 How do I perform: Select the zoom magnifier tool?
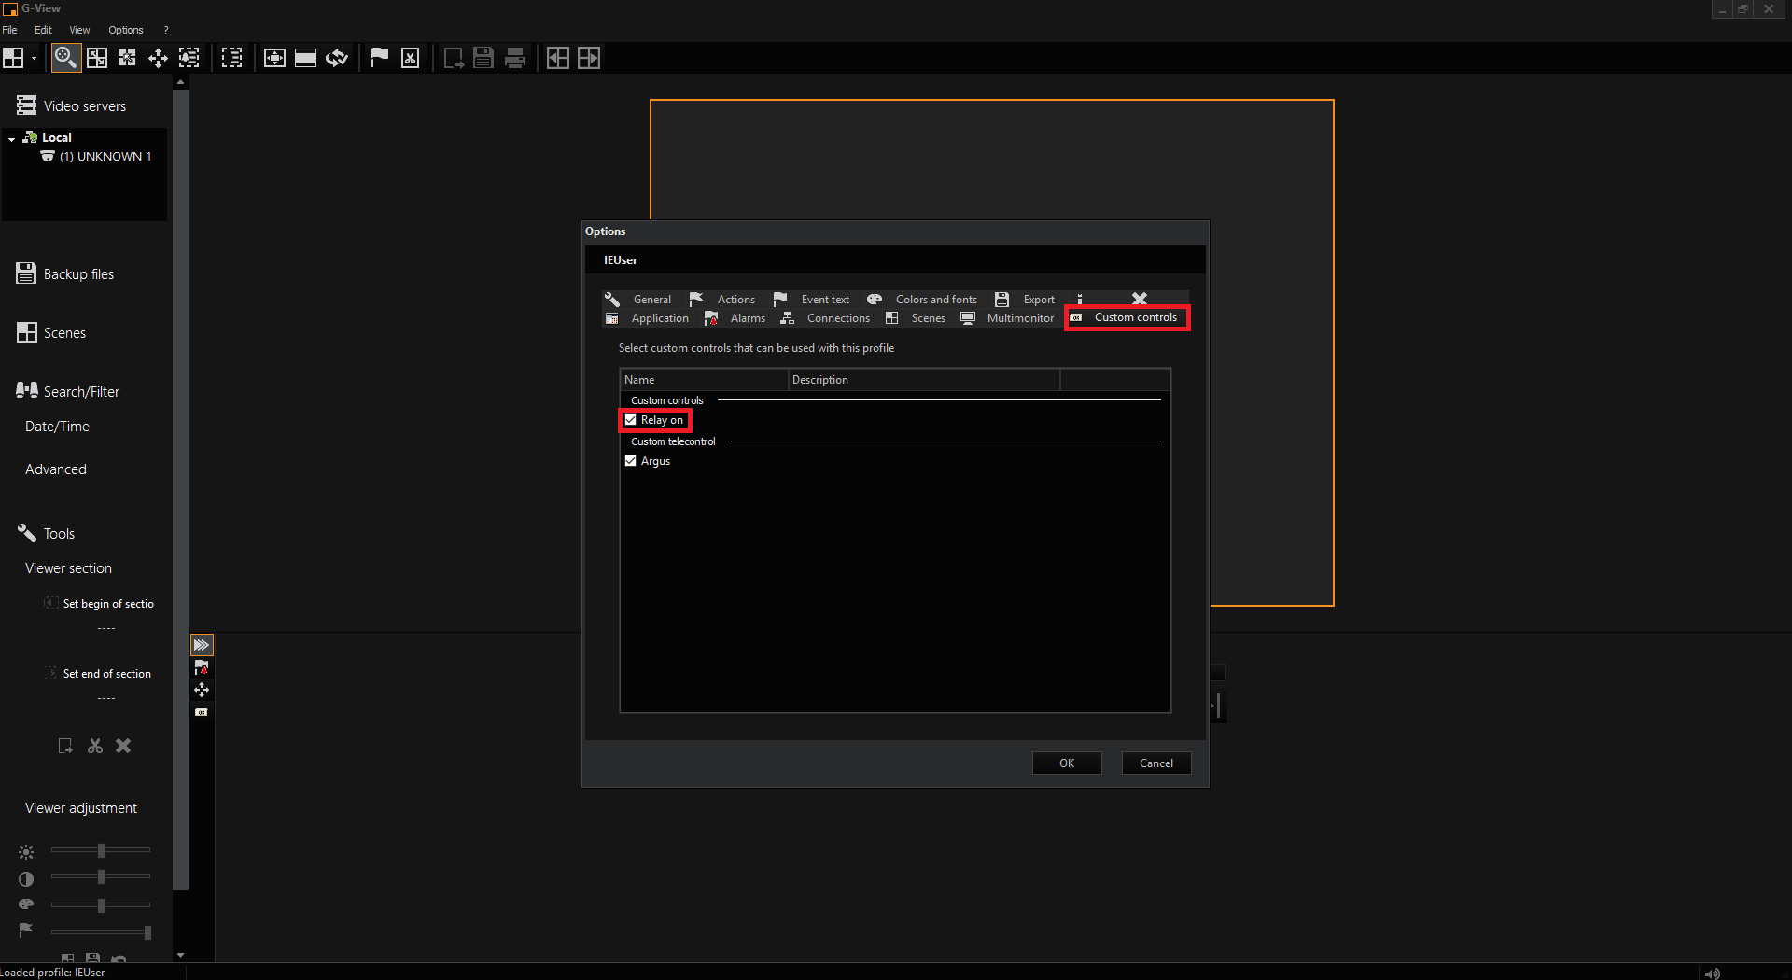pos(64,58)
